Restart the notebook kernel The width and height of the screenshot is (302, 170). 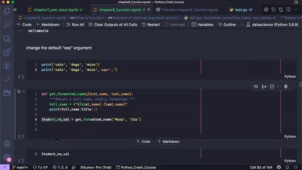[151, 25]
